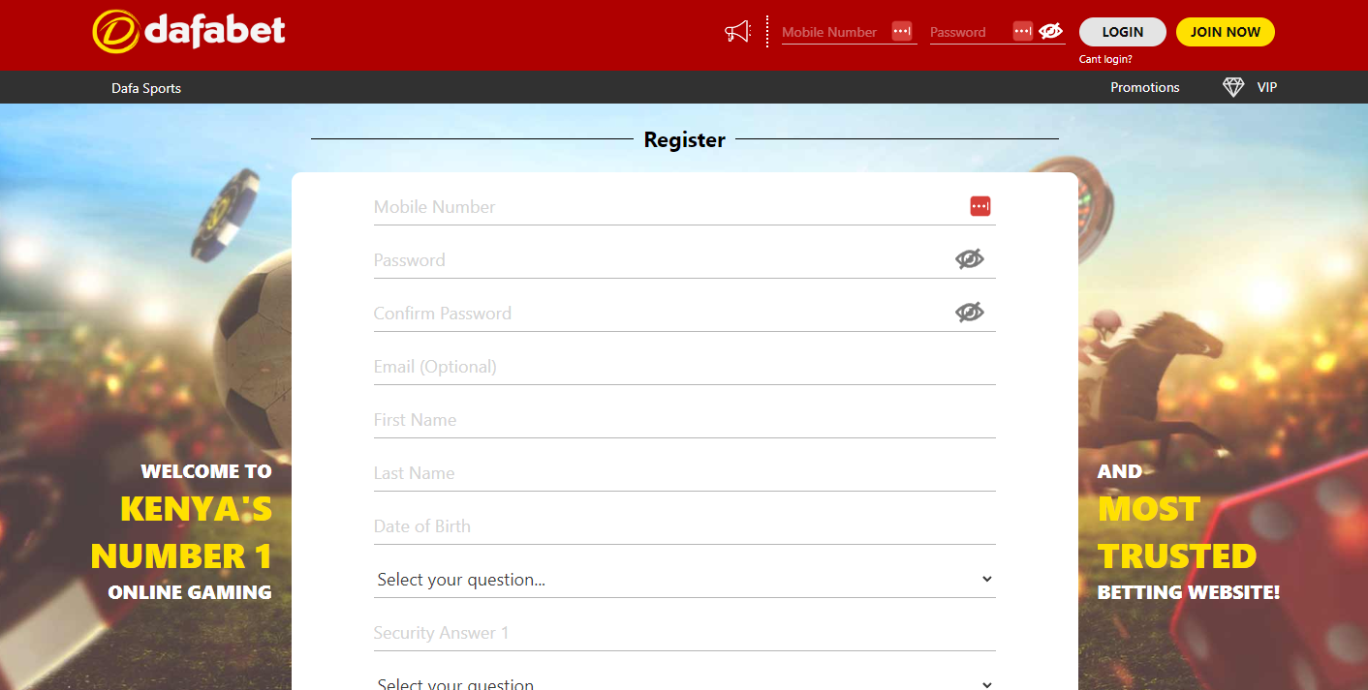Toggle header password visibility eye icon
Screen dimensions: 1368x690
tap(1050, 31)
